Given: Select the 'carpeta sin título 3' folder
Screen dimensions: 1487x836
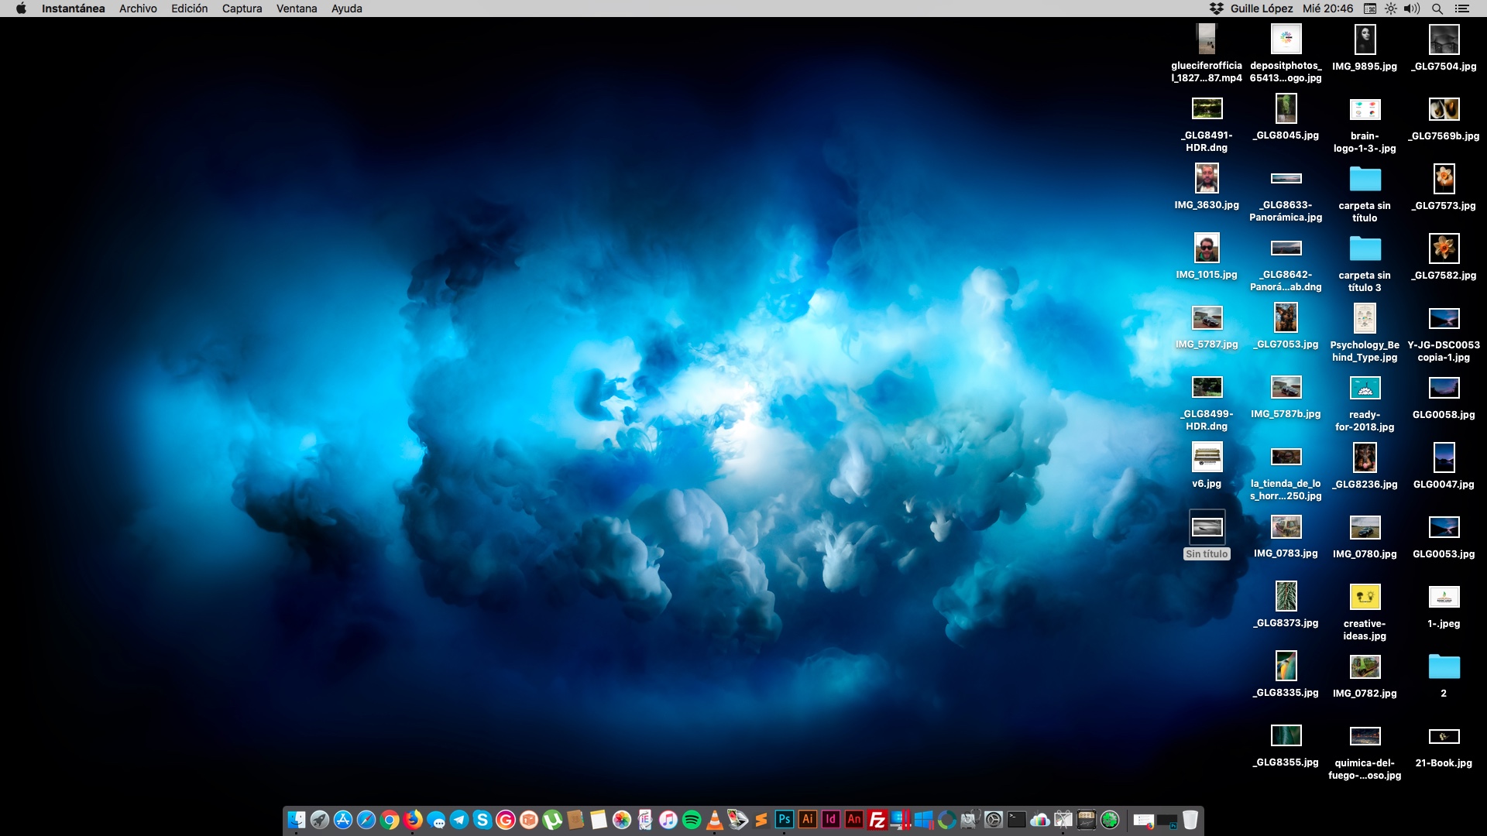Looking at the screenshot, I should click(x=1365, y=249).
